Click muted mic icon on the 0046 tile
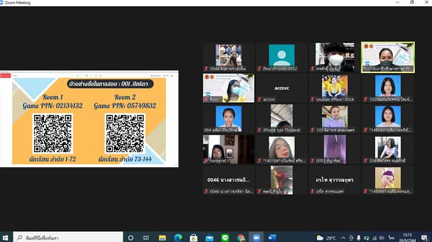432x242 pixels. click(206, 191)
